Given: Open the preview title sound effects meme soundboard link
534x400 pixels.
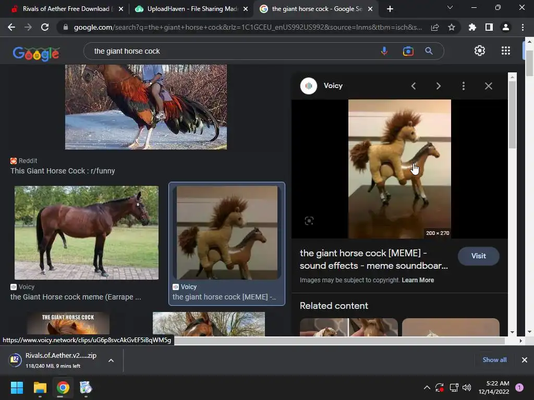Looking at the screenshot, I should coord(374,259).
